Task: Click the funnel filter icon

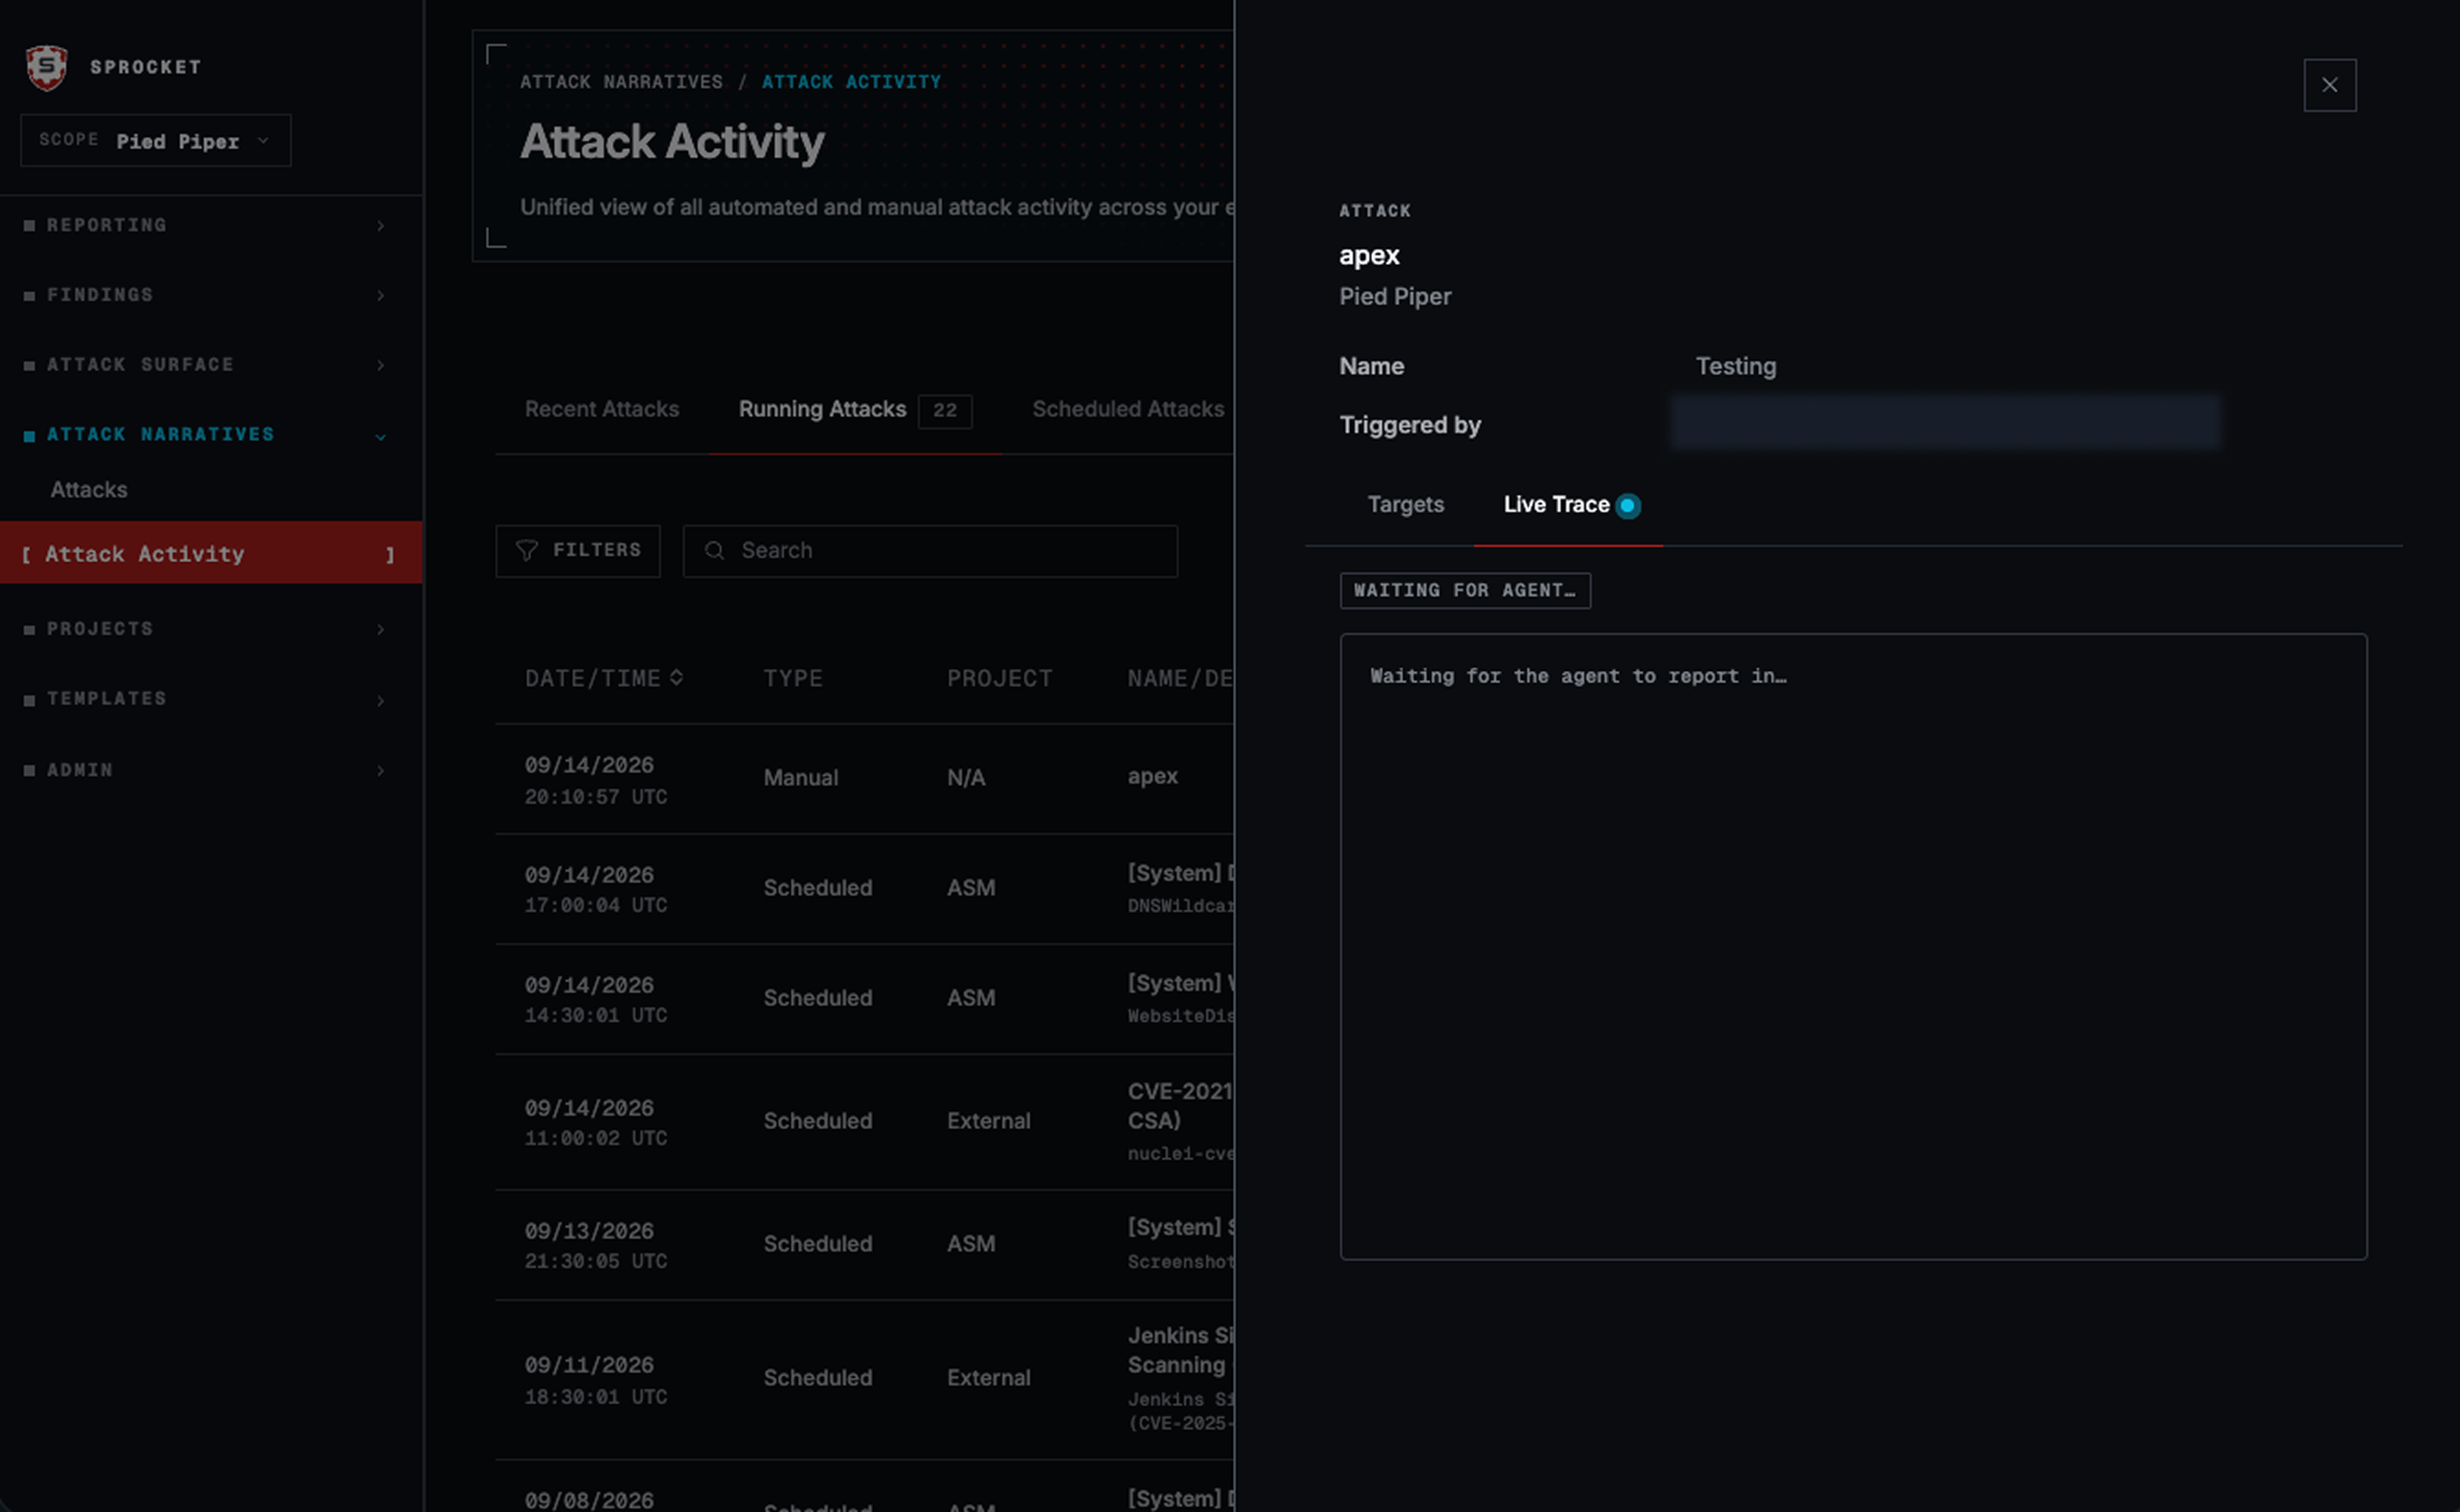Action: [527, 551]
